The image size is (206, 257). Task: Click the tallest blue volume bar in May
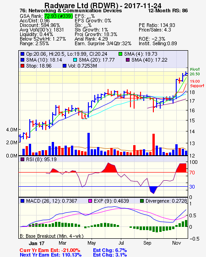click(x=88, y=144)
